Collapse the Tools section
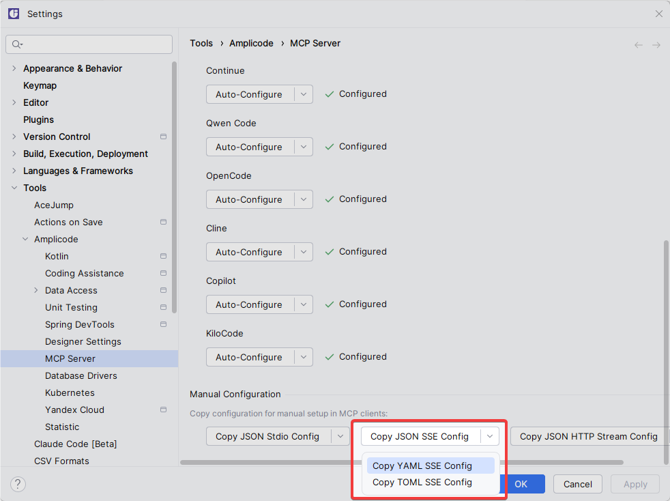 (14, 188)
